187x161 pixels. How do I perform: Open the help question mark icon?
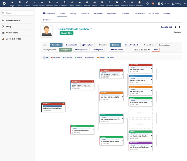click(162, 3)
